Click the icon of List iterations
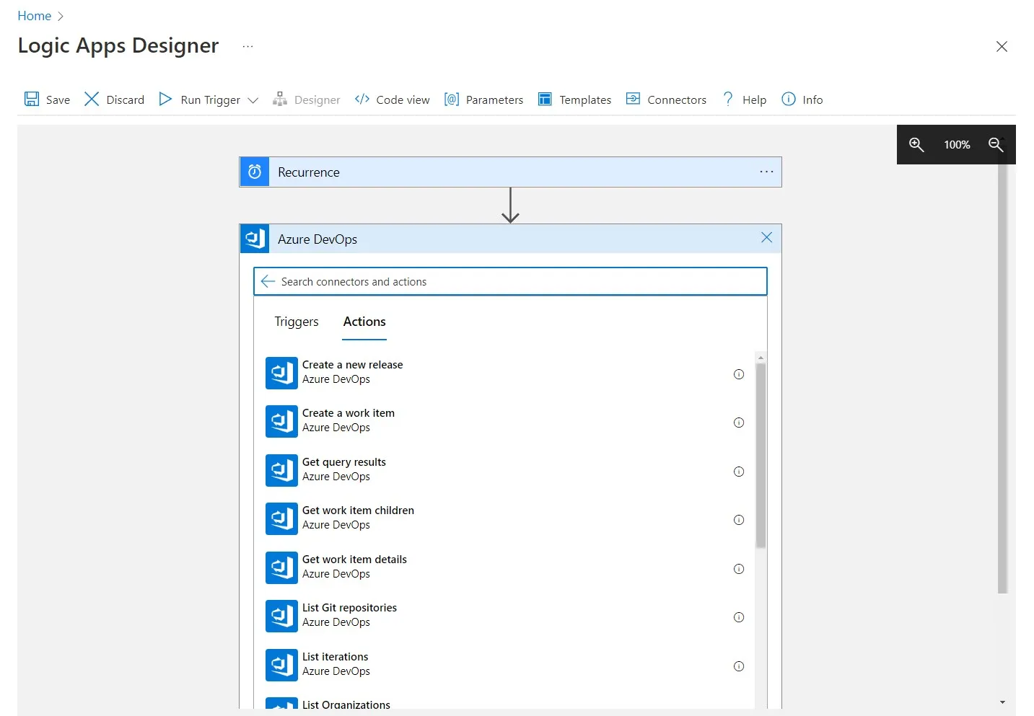 point(281,665)
